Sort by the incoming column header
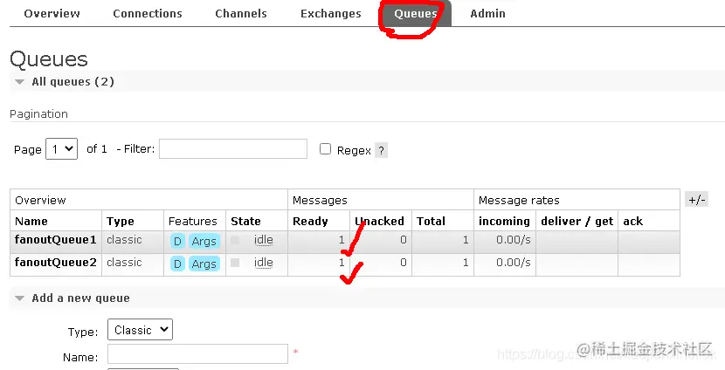 pos(504,222)
